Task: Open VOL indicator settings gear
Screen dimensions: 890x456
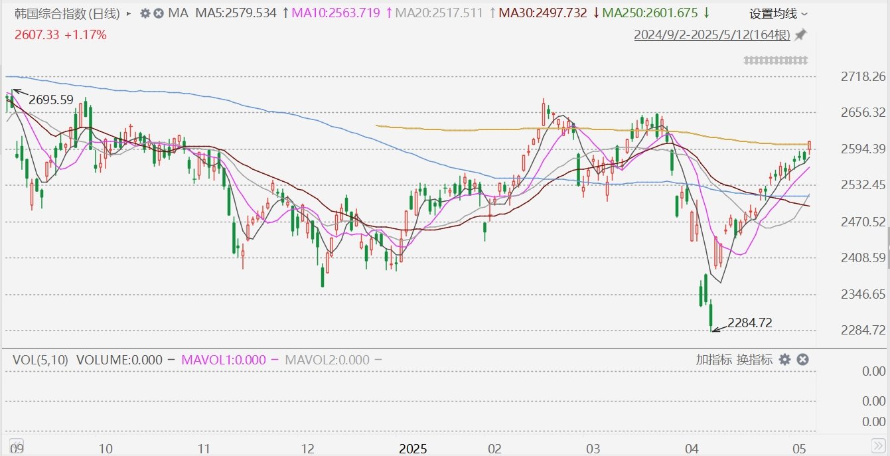Action: [x=784, y=360]
